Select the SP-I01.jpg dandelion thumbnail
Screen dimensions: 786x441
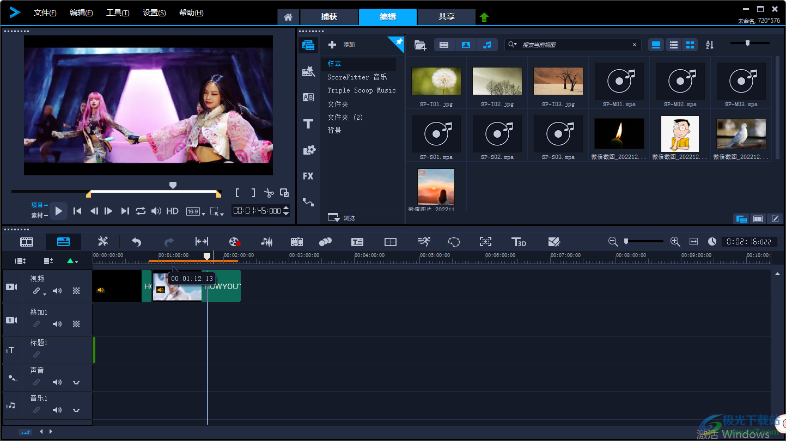tap(436, 81)
